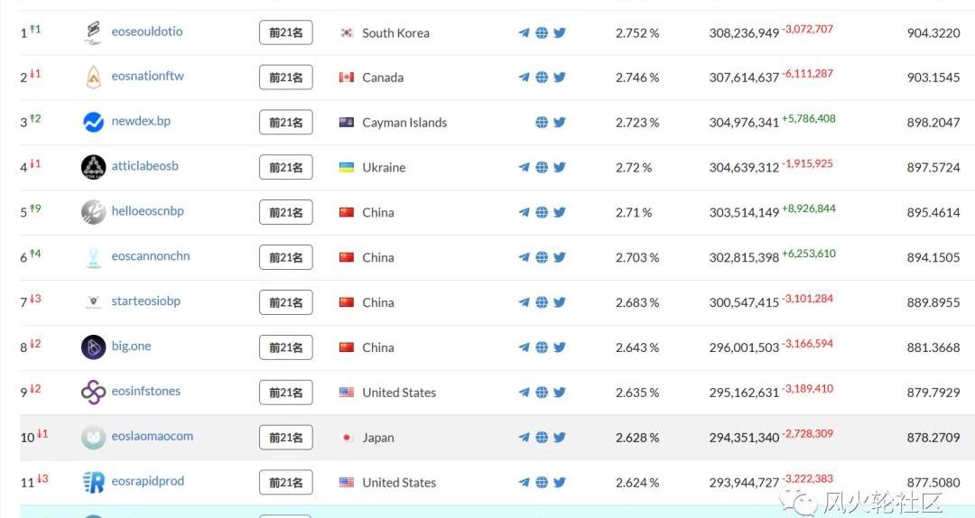
Task: Open eoscannonchn Twitter icon
Action: point(560,257)
